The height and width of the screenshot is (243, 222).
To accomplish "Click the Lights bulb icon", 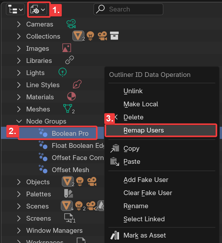I will [x=63, y=72].
